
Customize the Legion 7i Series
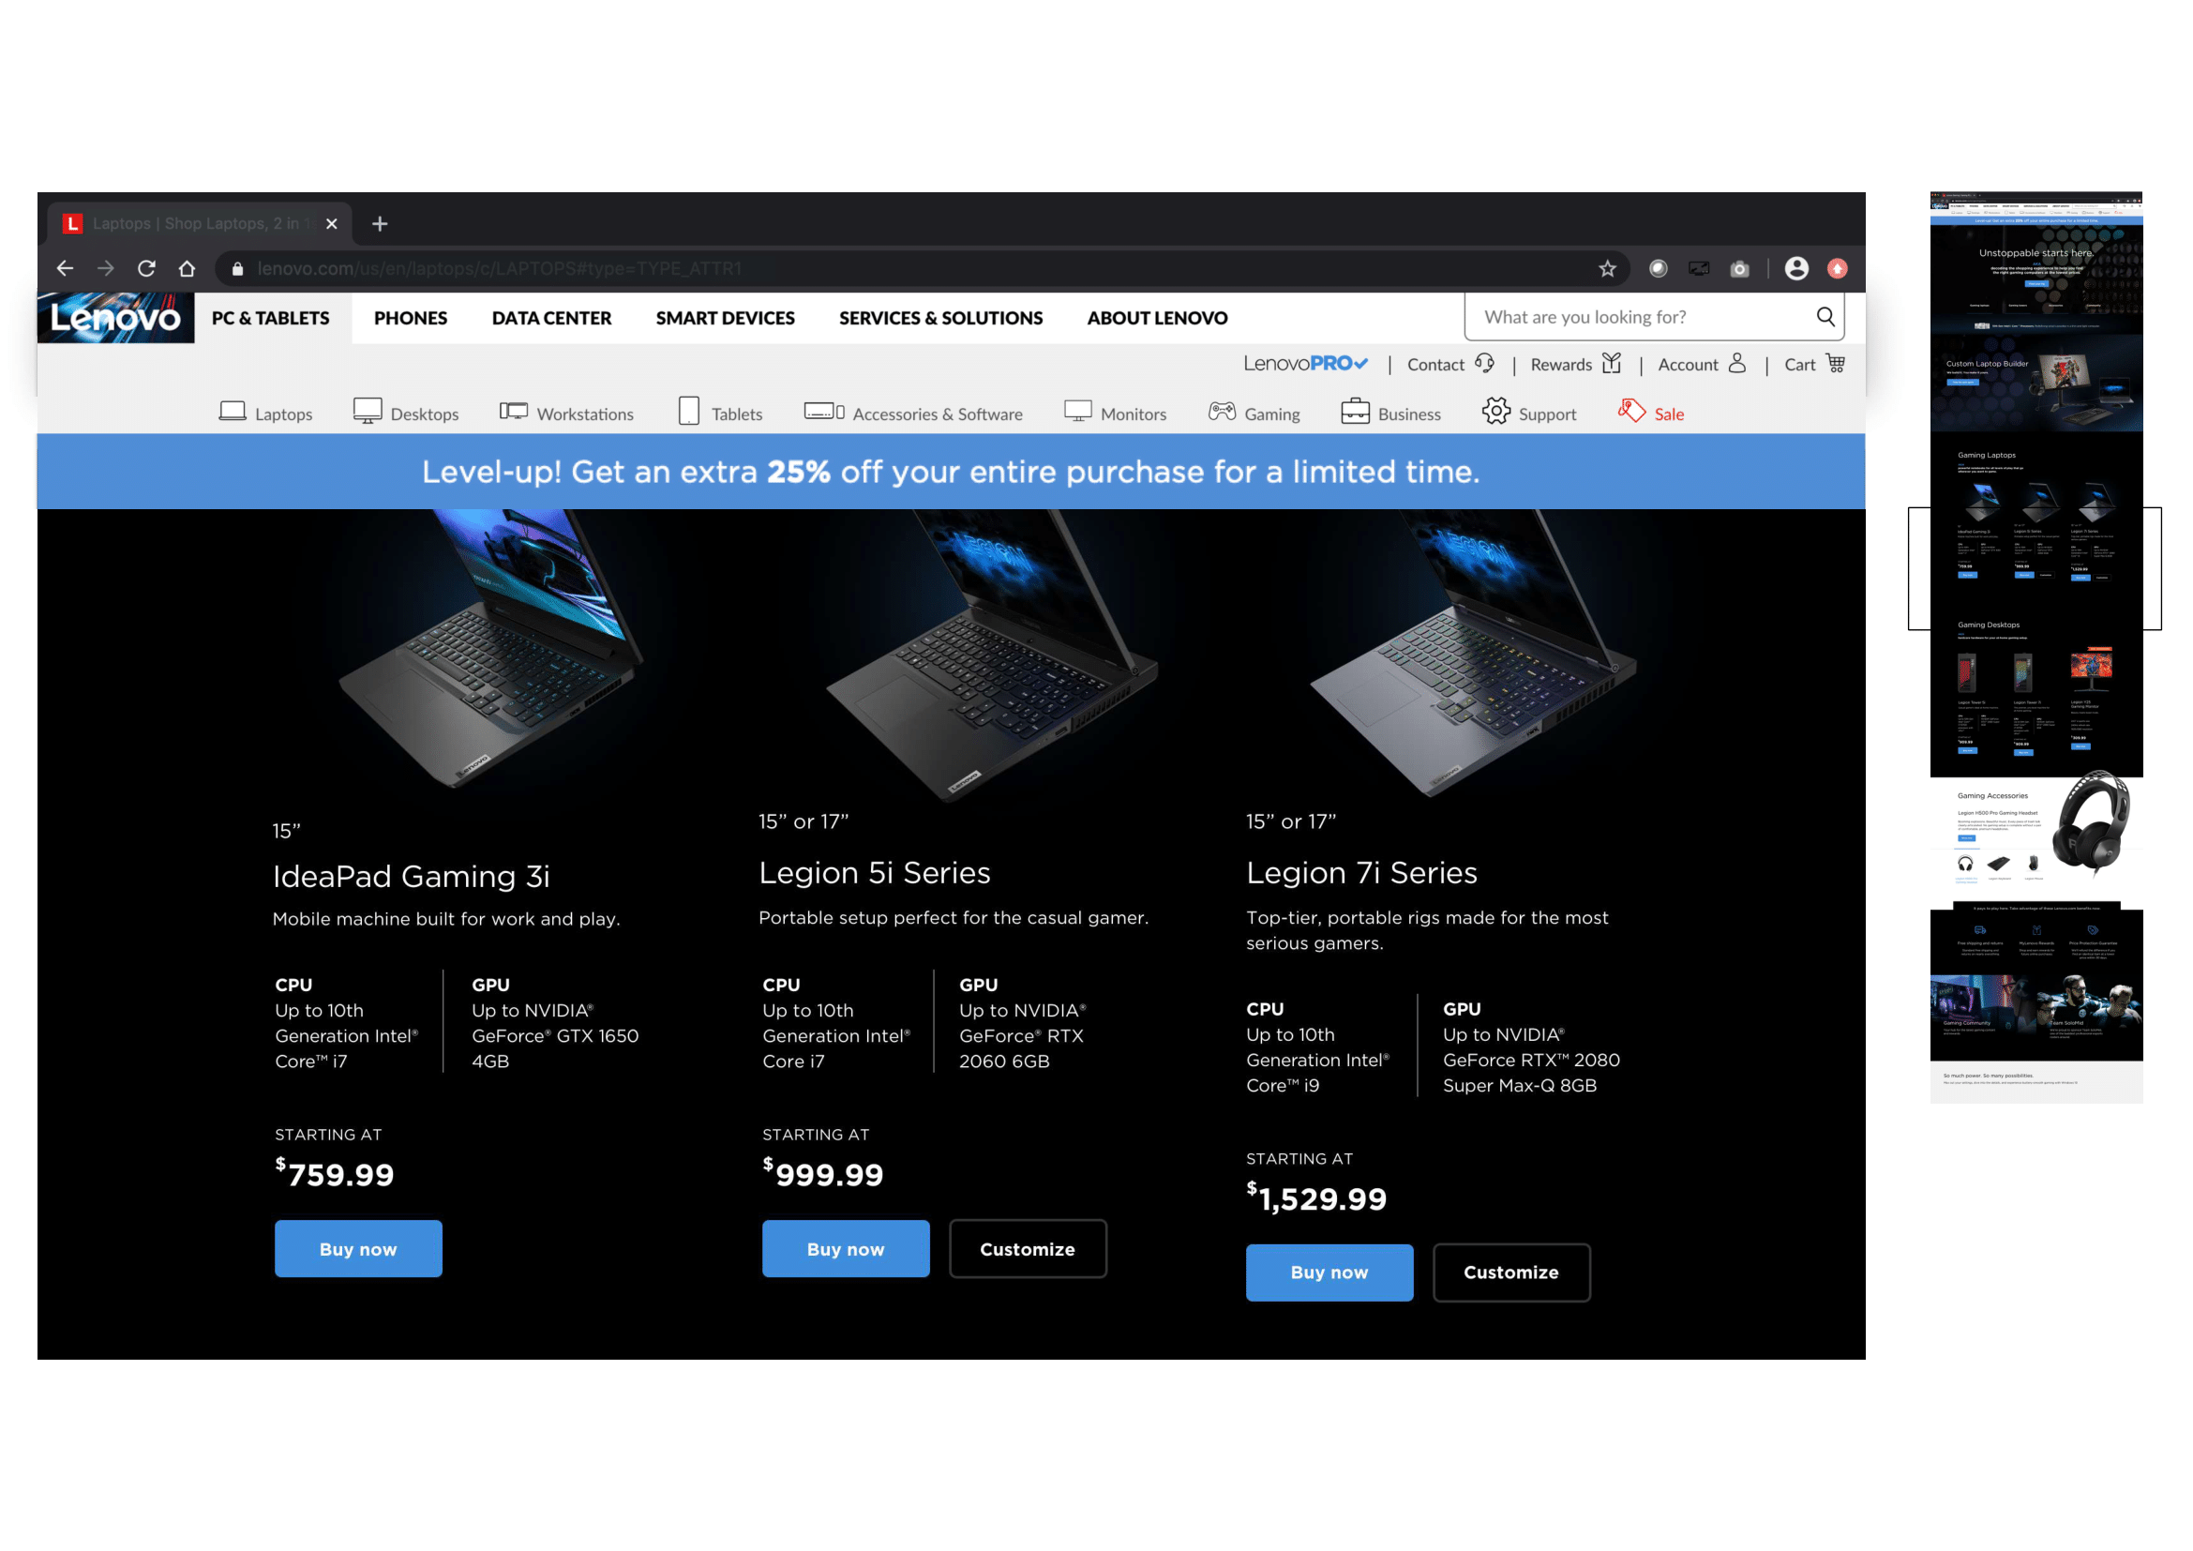click(1510, 1272)
